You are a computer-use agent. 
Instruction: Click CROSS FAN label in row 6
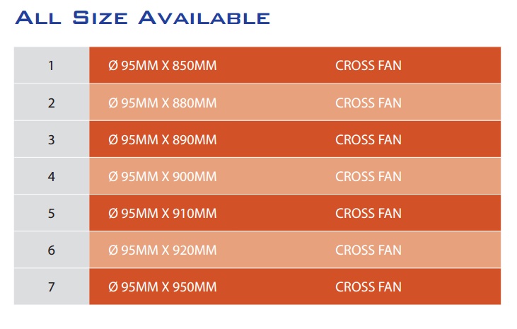368,250
